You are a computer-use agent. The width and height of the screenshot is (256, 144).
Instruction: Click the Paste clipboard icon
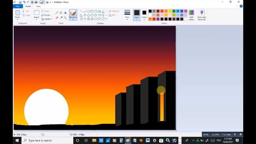18,13
